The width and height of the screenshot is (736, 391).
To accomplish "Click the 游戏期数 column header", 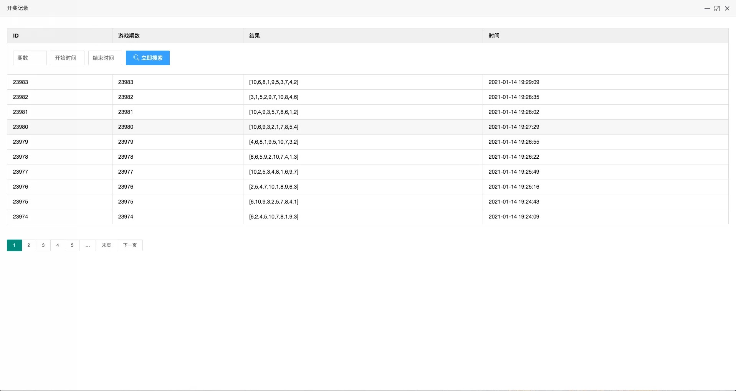I will 129,36.
